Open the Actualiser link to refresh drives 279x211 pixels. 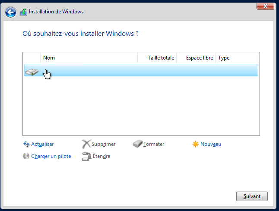click(42, 144)
